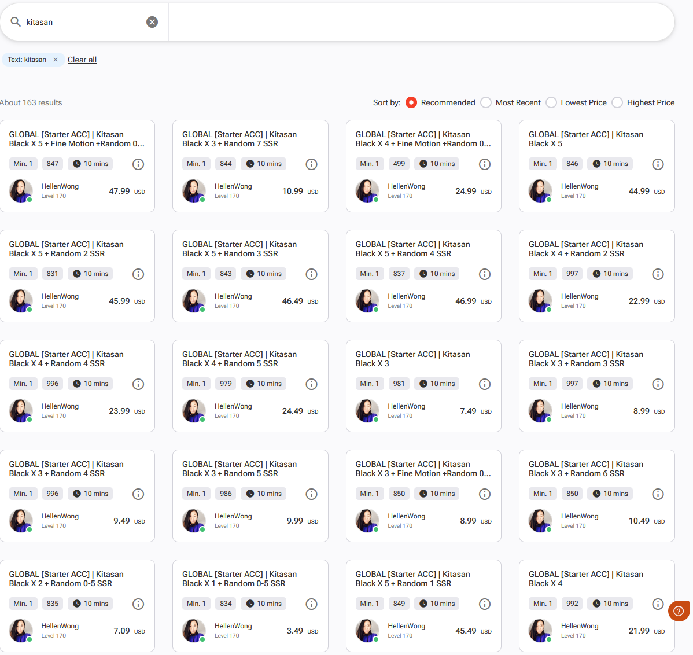Viewport: 693px width, 655px height.
Task: Click HellenWong avatar on 7.49 USD listing
Action: [367, 411]
